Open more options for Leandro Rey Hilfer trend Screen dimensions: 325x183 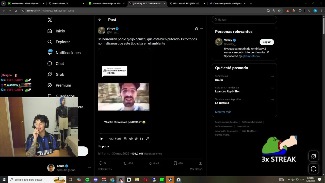click(272, 88)
